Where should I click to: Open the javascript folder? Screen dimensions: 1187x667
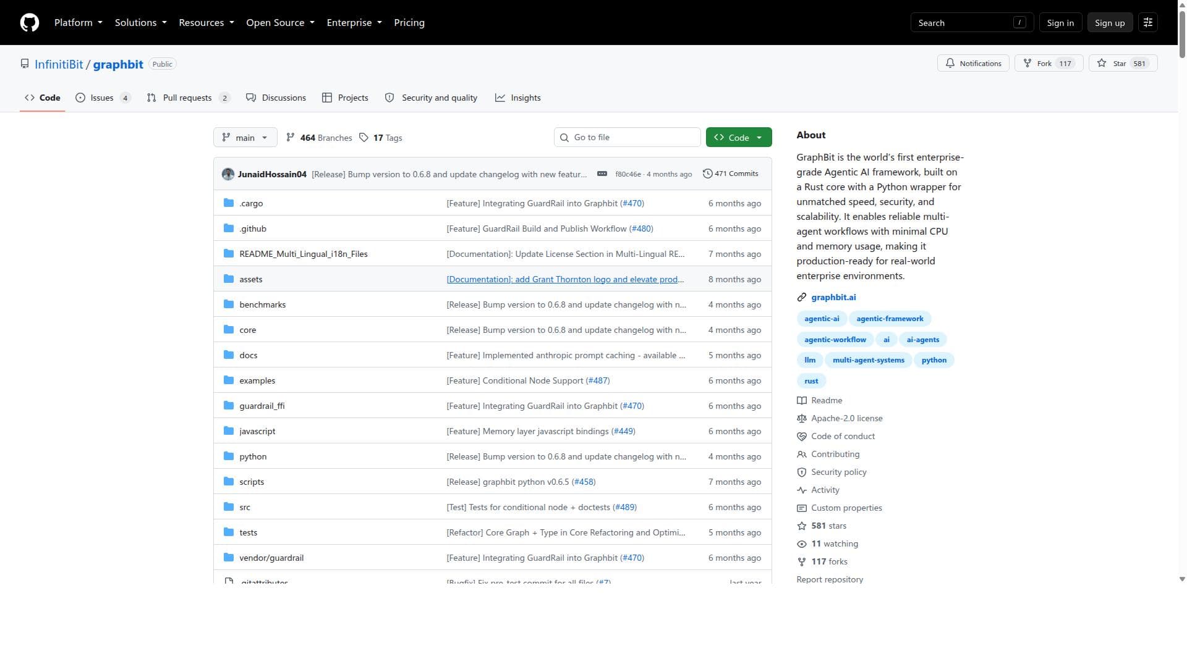click(257, 431)
